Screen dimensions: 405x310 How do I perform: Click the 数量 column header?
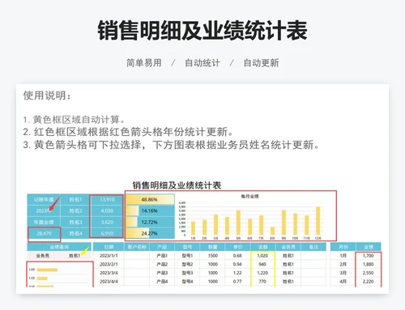pos(212,247)
